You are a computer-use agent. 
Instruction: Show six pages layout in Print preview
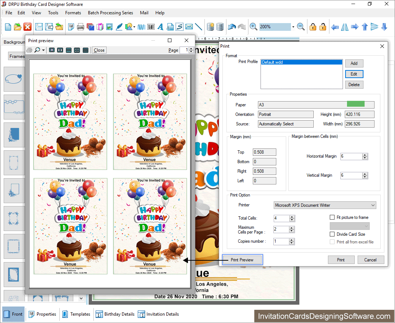pos(85,50)
